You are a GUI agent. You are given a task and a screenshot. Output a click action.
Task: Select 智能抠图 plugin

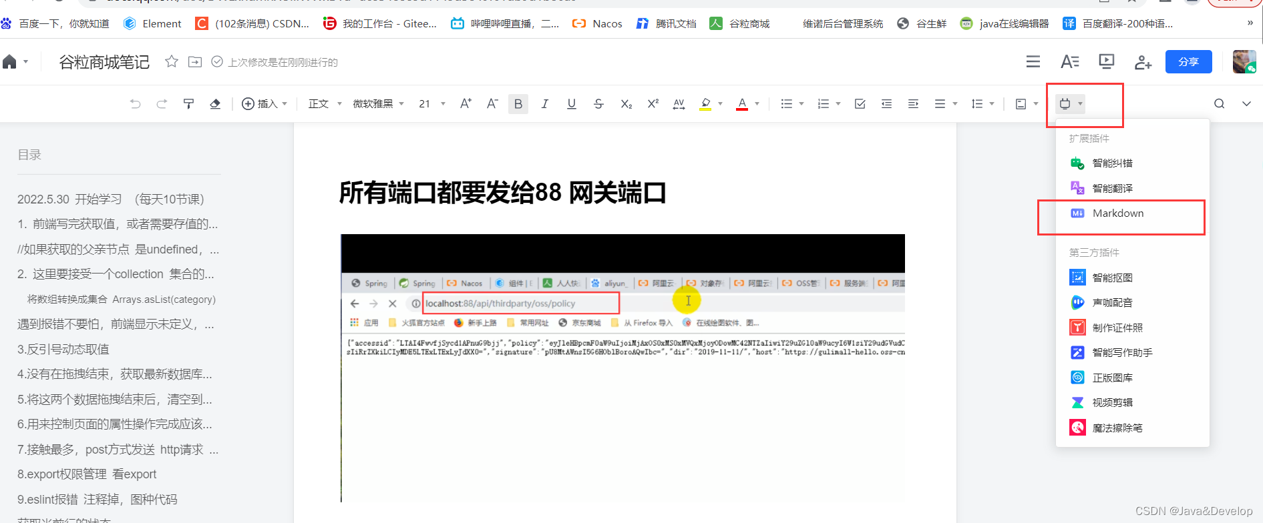1133,278
